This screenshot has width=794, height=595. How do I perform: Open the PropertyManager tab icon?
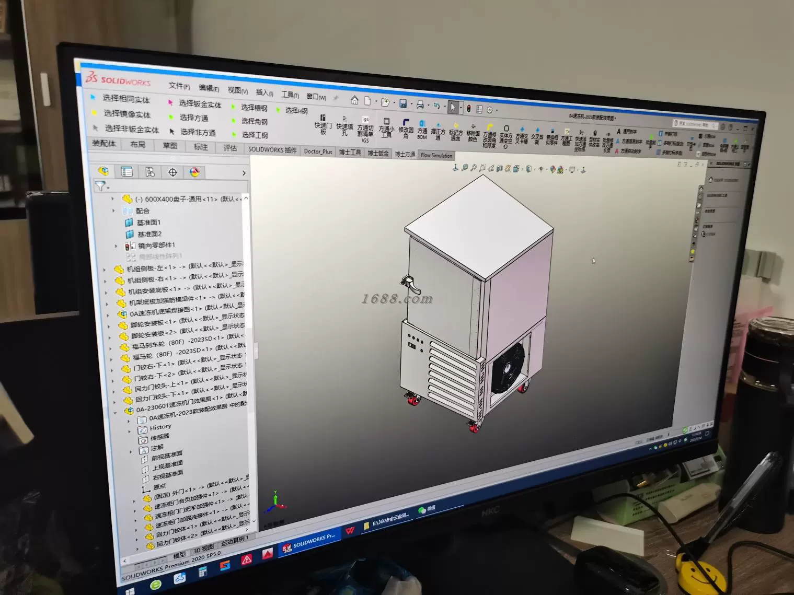click(x=126, y=171)
